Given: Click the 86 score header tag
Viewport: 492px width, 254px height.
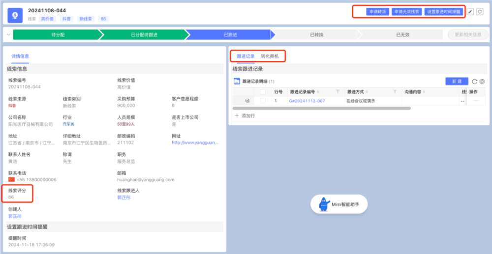Looking at the screenshot, I should (103, 19).
